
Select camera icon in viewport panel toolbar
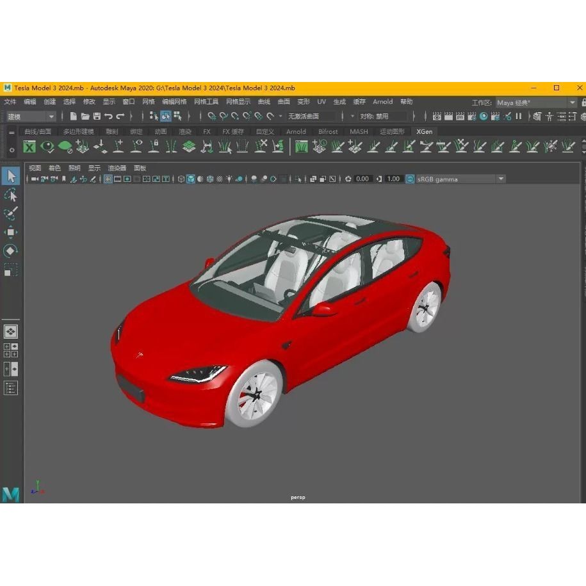pyautogui.click(x=35, y=179)
